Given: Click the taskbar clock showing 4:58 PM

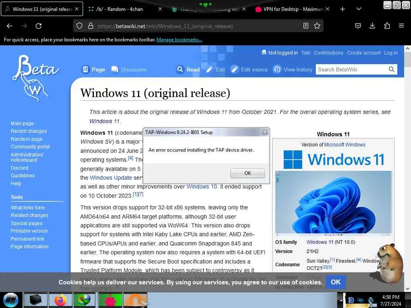Looking at the screenshot, I should pyautogui.click(x=391, y=300).
